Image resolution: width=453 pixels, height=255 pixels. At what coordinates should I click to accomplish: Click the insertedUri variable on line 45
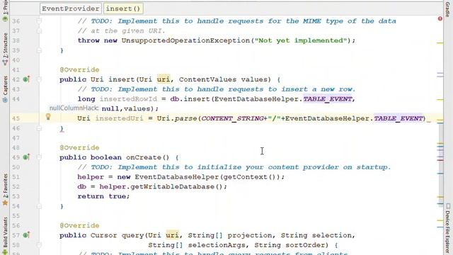[x=120, y=118]
